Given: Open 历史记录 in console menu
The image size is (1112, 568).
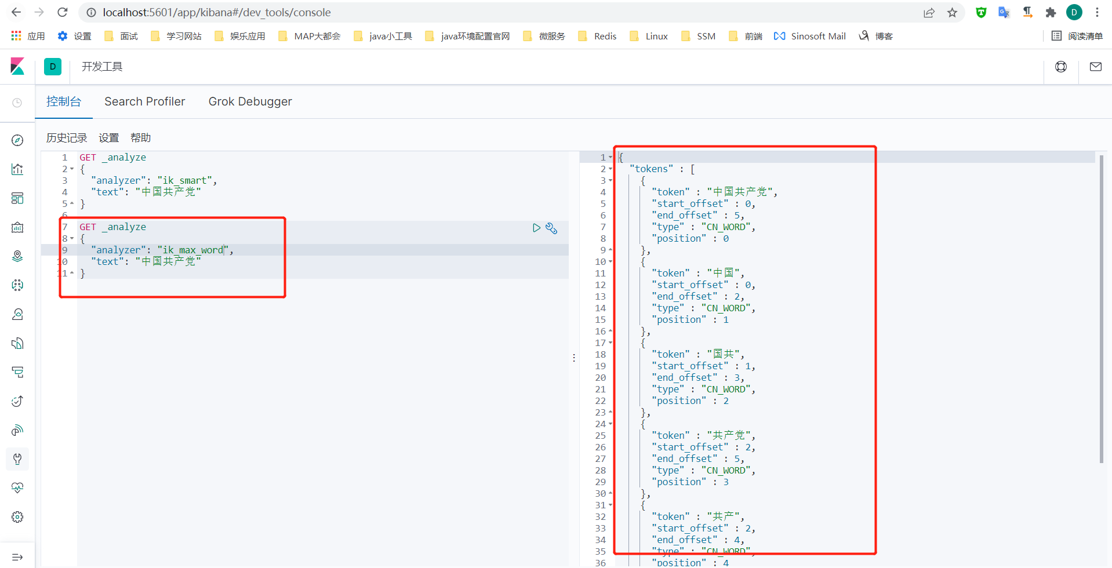Looking at the screenshot, I should 67,138.
